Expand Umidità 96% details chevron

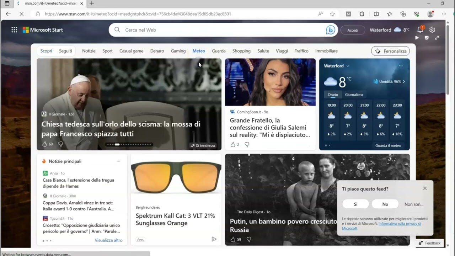403,81
